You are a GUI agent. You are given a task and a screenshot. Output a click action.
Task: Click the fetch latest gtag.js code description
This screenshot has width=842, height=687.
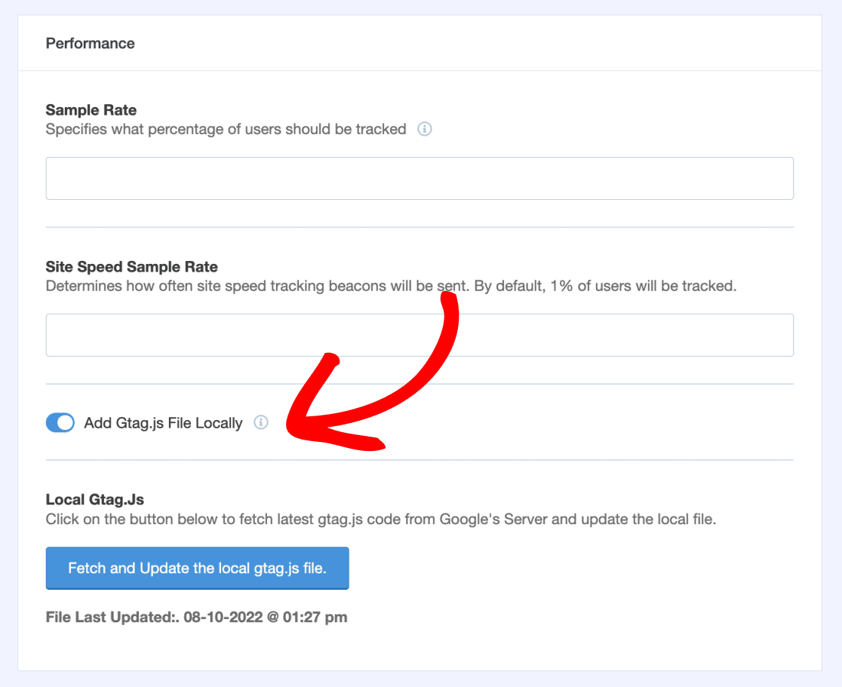[380, 519]
